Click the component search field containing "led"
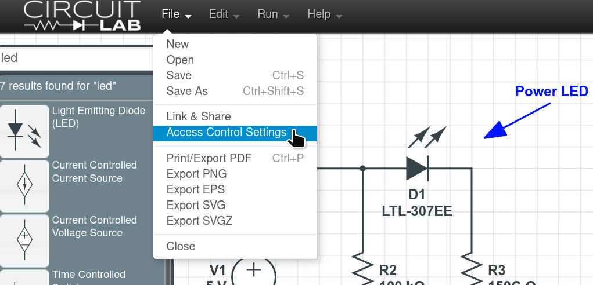593x285 pixels. pyautogui.click(x=76, y=57)
